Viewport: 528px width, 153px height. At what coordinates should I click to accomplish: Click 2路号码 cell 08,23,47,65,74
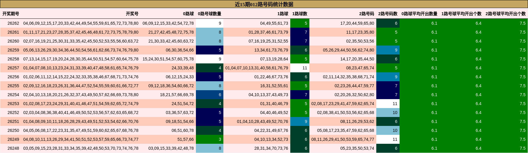tap(360, 68)
